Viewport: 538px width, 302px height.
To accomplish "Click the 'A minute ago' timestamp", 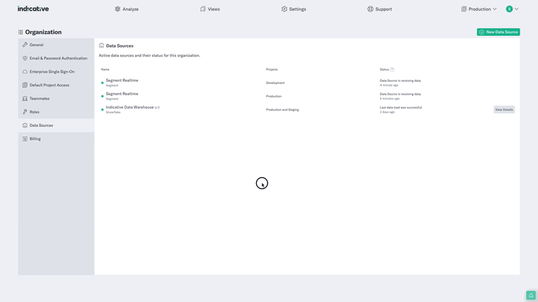I will [x=389, y=85].
